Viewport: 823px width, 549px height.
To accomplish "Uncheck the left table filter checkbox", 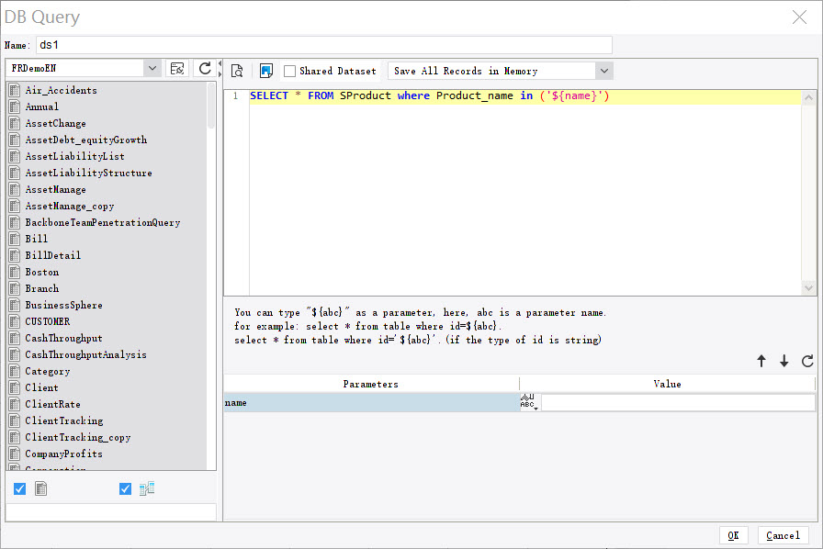I will coord(19,488).
